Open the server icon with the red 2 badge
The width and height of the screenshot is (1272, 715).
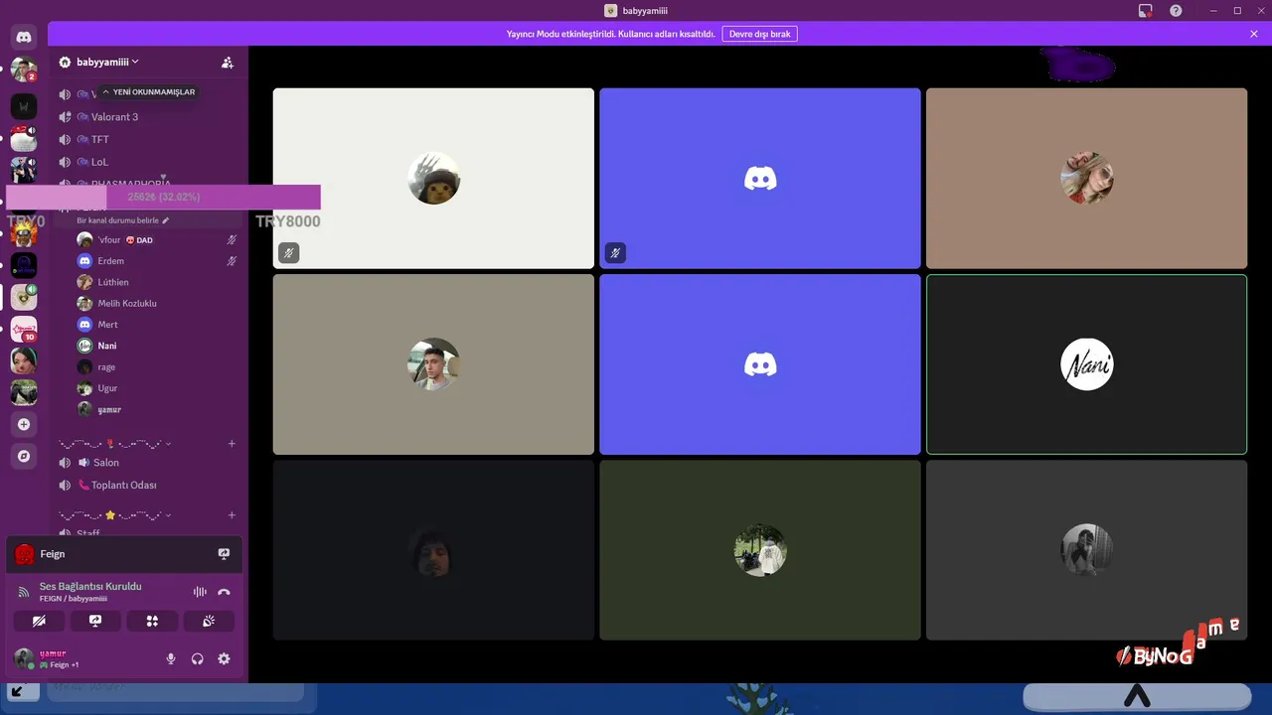[x=24, y=70]
